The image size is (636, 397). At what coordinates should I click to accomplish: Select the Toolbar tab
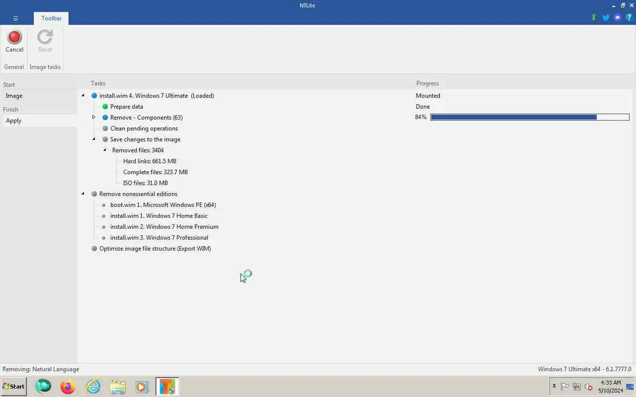[x=51, y=18]
